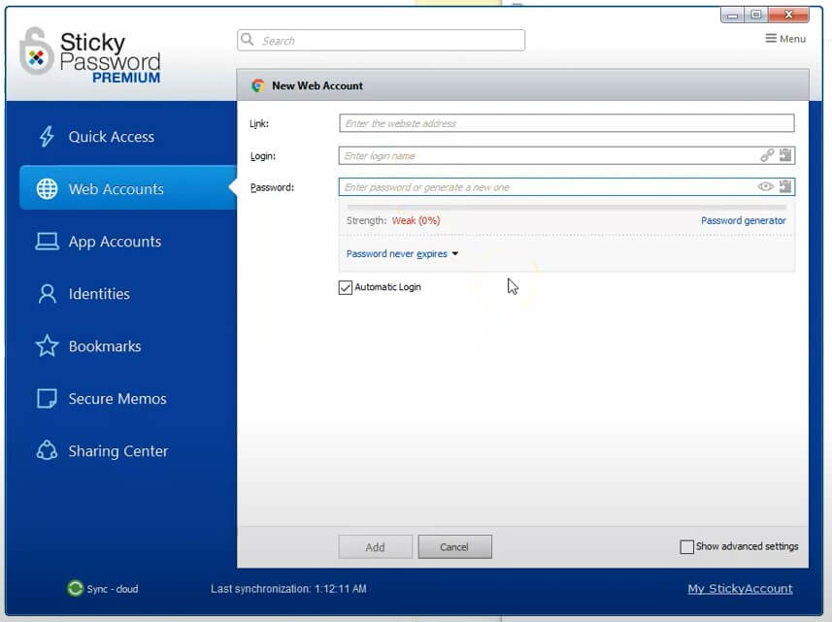
Task: Open the Password generator link
Action: point(744,220)
